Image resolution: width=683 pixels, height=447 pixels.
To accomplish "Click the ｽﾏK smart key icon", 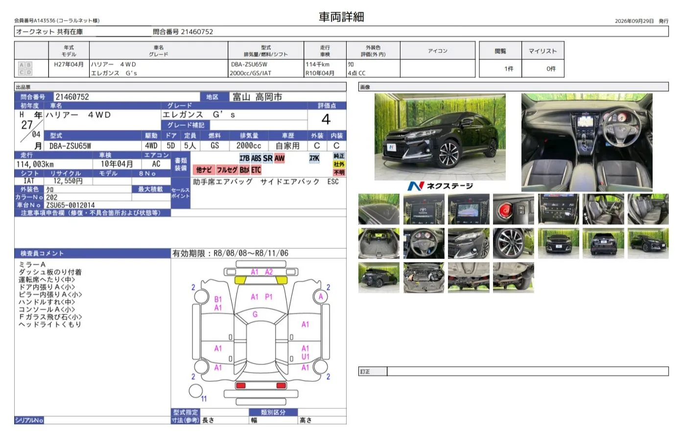I will (314, 158).
